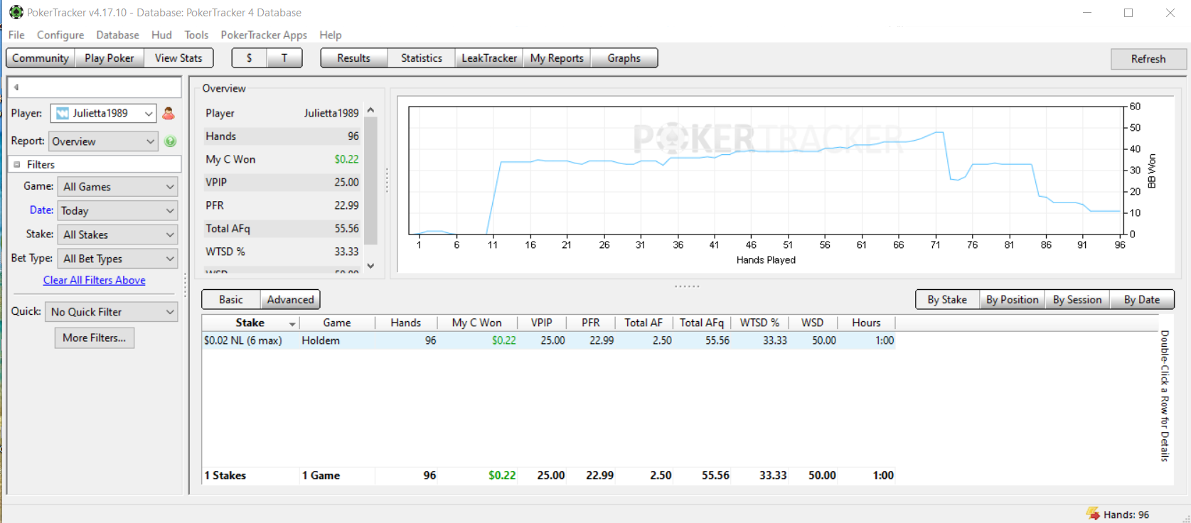Group results By Session
Screen dimensions: 1191x523
pyautogui.click(x=1077, y=300)
